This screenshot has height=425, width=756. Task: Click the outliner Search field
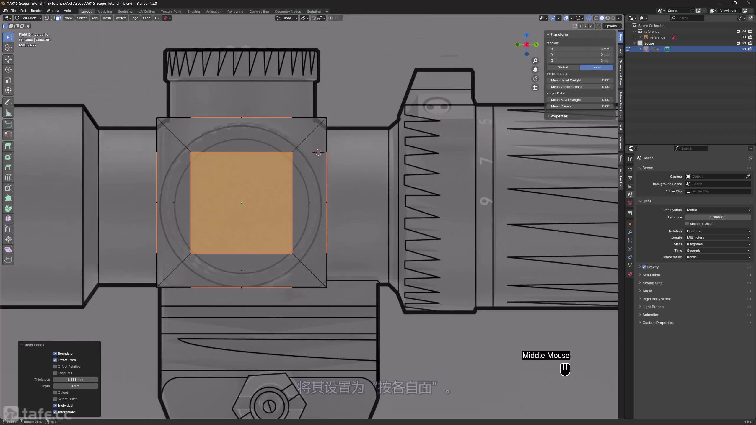[687, 18]
